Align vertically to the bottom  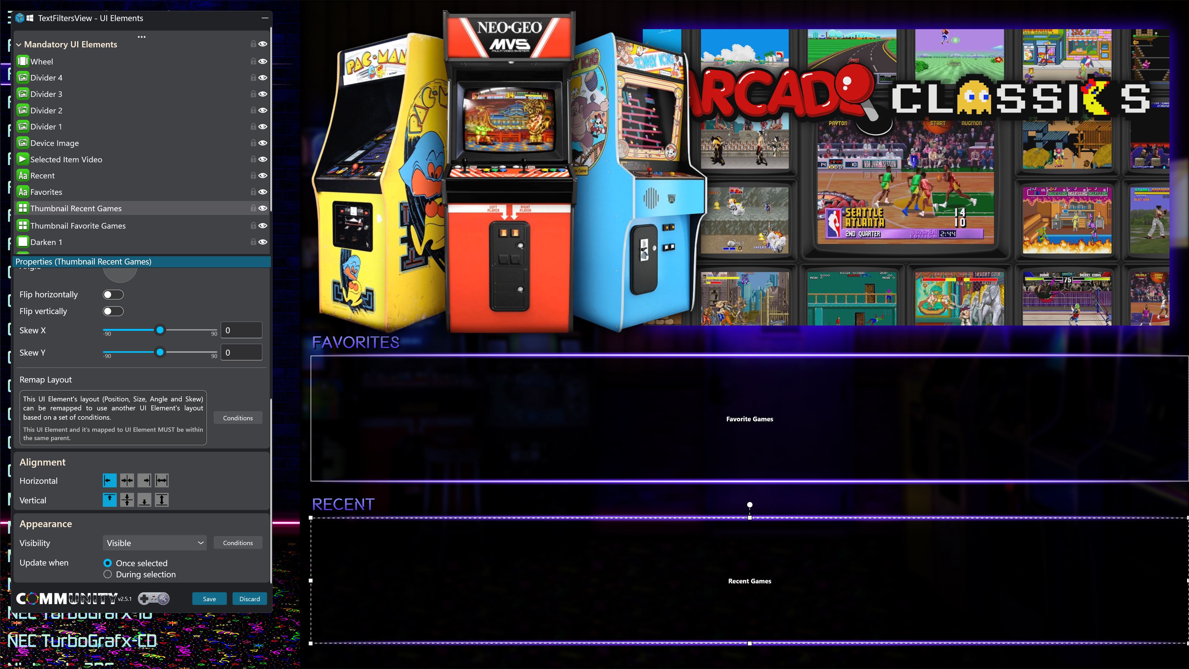coord(145,500)
